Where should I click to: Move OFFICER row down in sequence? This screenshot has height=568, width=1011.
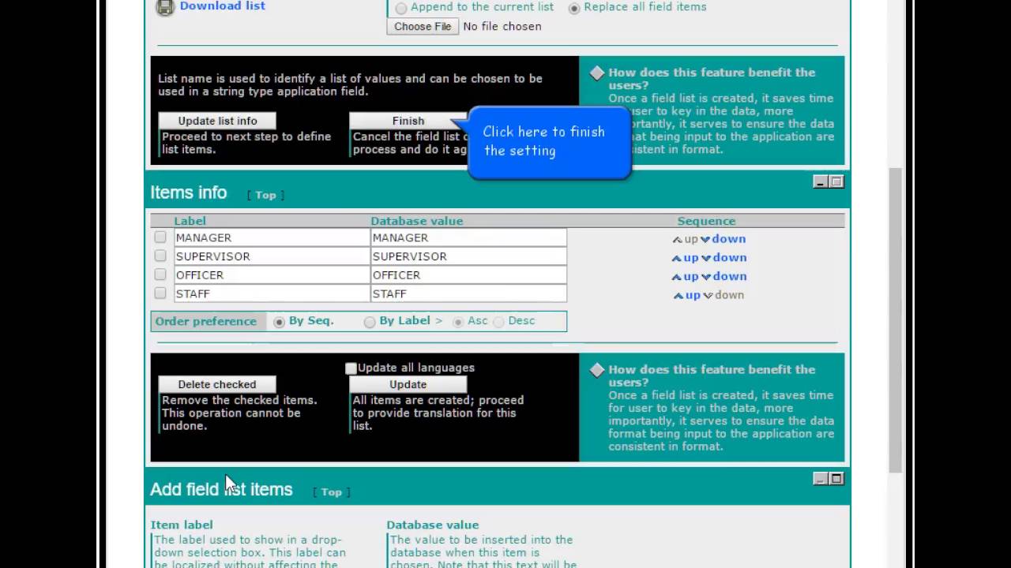click(723, 277)
